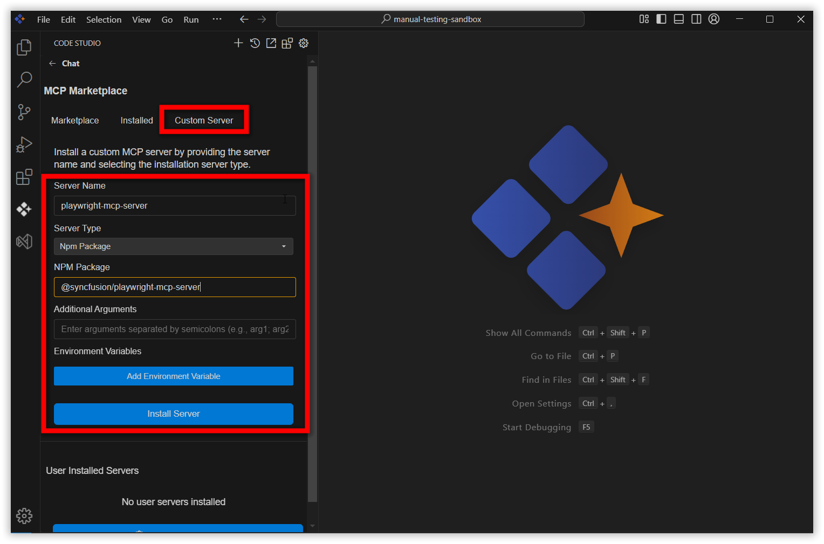The image size is (824, 544).
Task: Open the Search view in activity bar
Action: pos(24,80)
